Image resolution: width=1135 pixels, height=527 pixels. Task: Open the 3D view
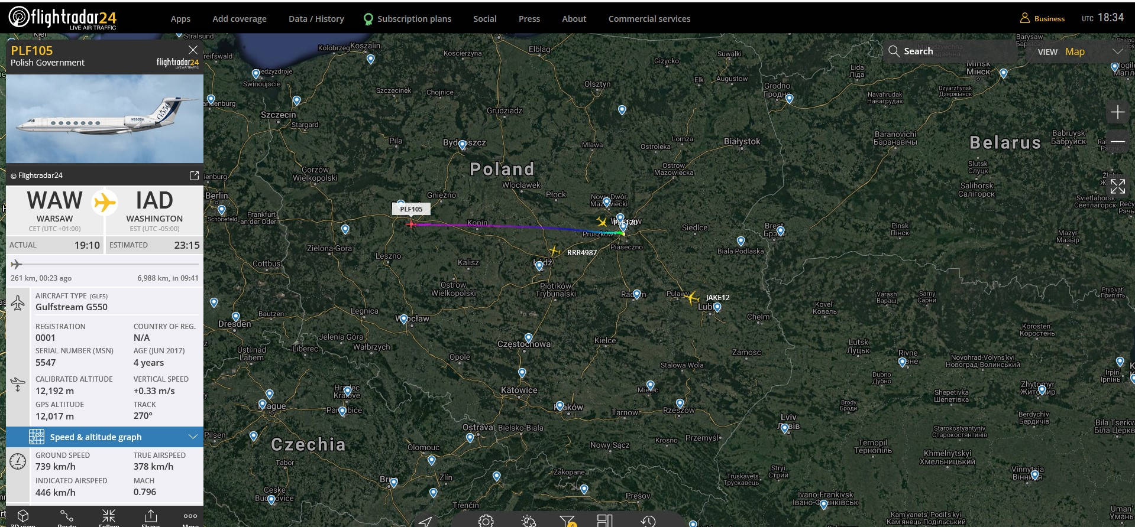(23, 518)
